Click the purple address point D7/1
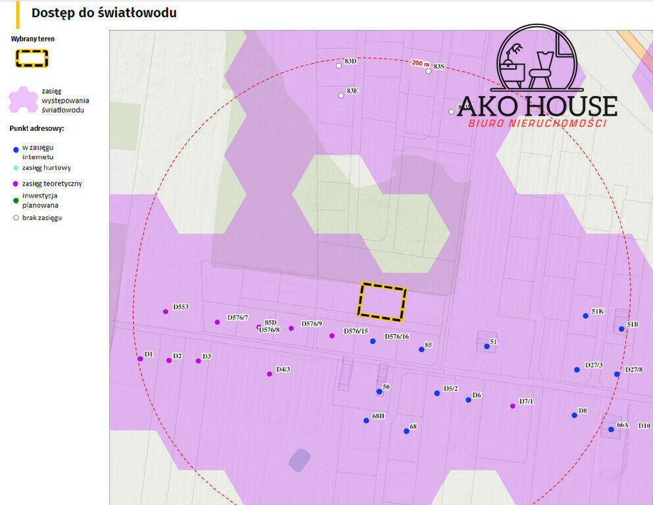Screen dimensions: 653x505 point(513,406)
